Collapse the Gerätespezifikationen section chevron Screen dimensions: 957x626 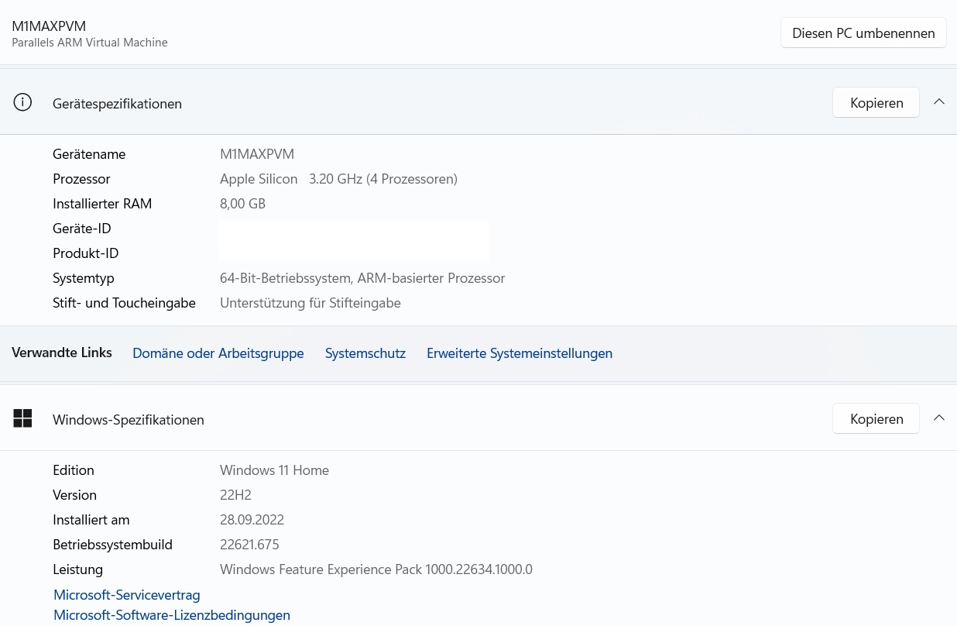[x=939, y=102]
